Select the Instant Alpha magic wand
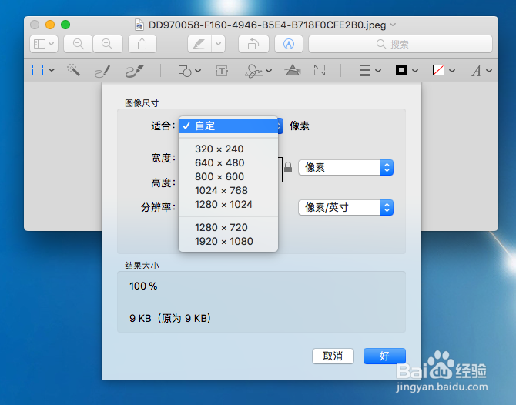 coord(73,70)
